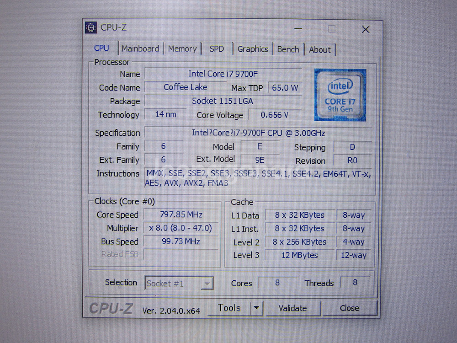Click the Instructions list text
The height and width of the screenshot is (343, 457).
click(x=258, y=178)
